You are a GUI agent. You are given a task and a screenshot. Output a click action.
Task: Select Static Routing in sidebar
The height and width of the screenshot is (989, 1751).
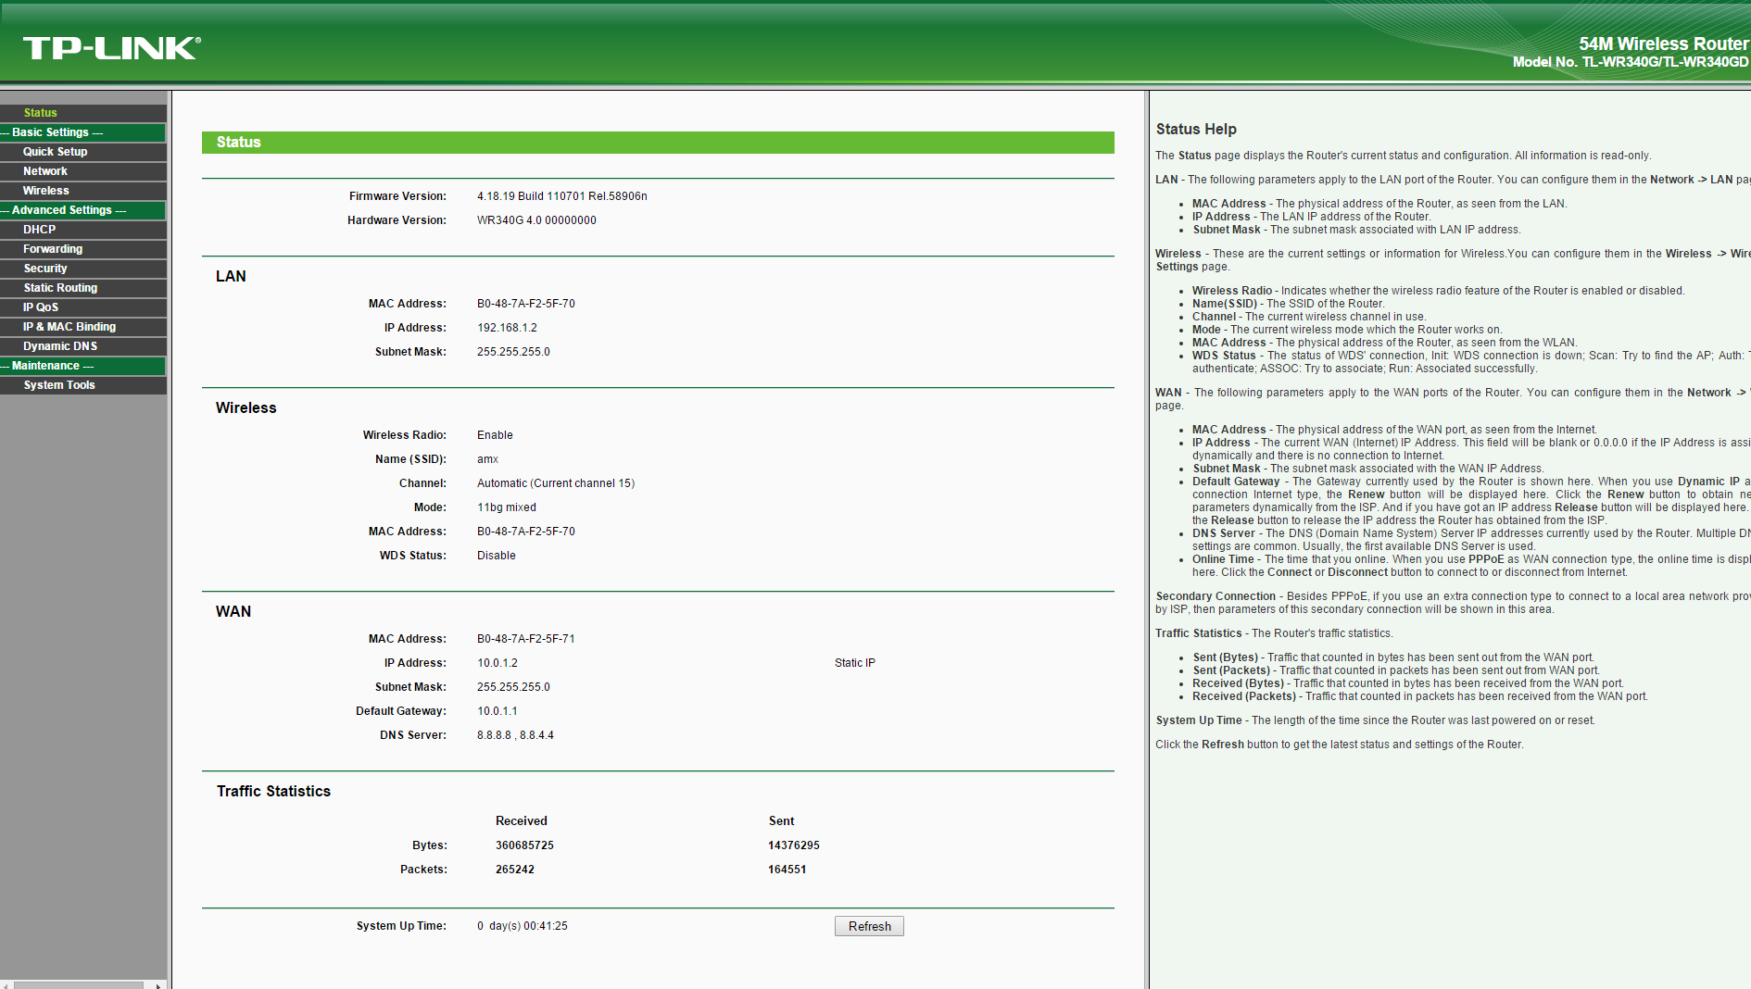tap(60, 288)
